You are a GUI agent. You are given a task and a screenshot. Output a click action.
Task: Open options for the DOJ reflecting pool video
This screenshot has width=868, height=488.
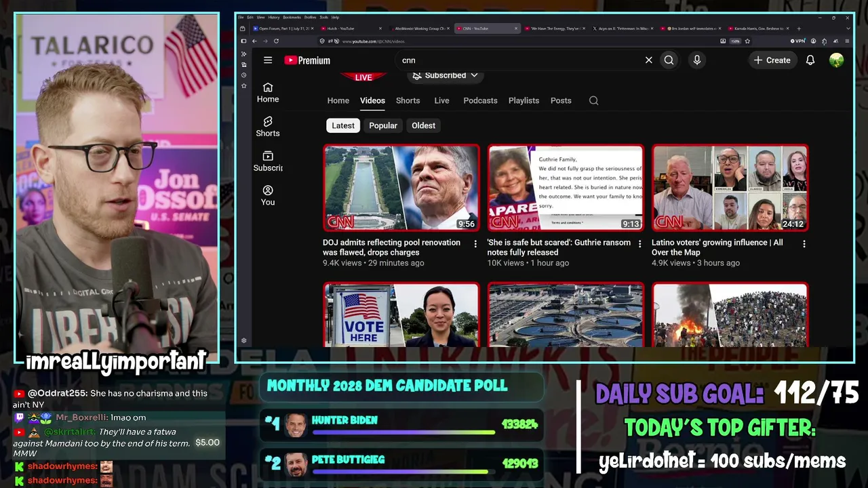pos(475,244)
